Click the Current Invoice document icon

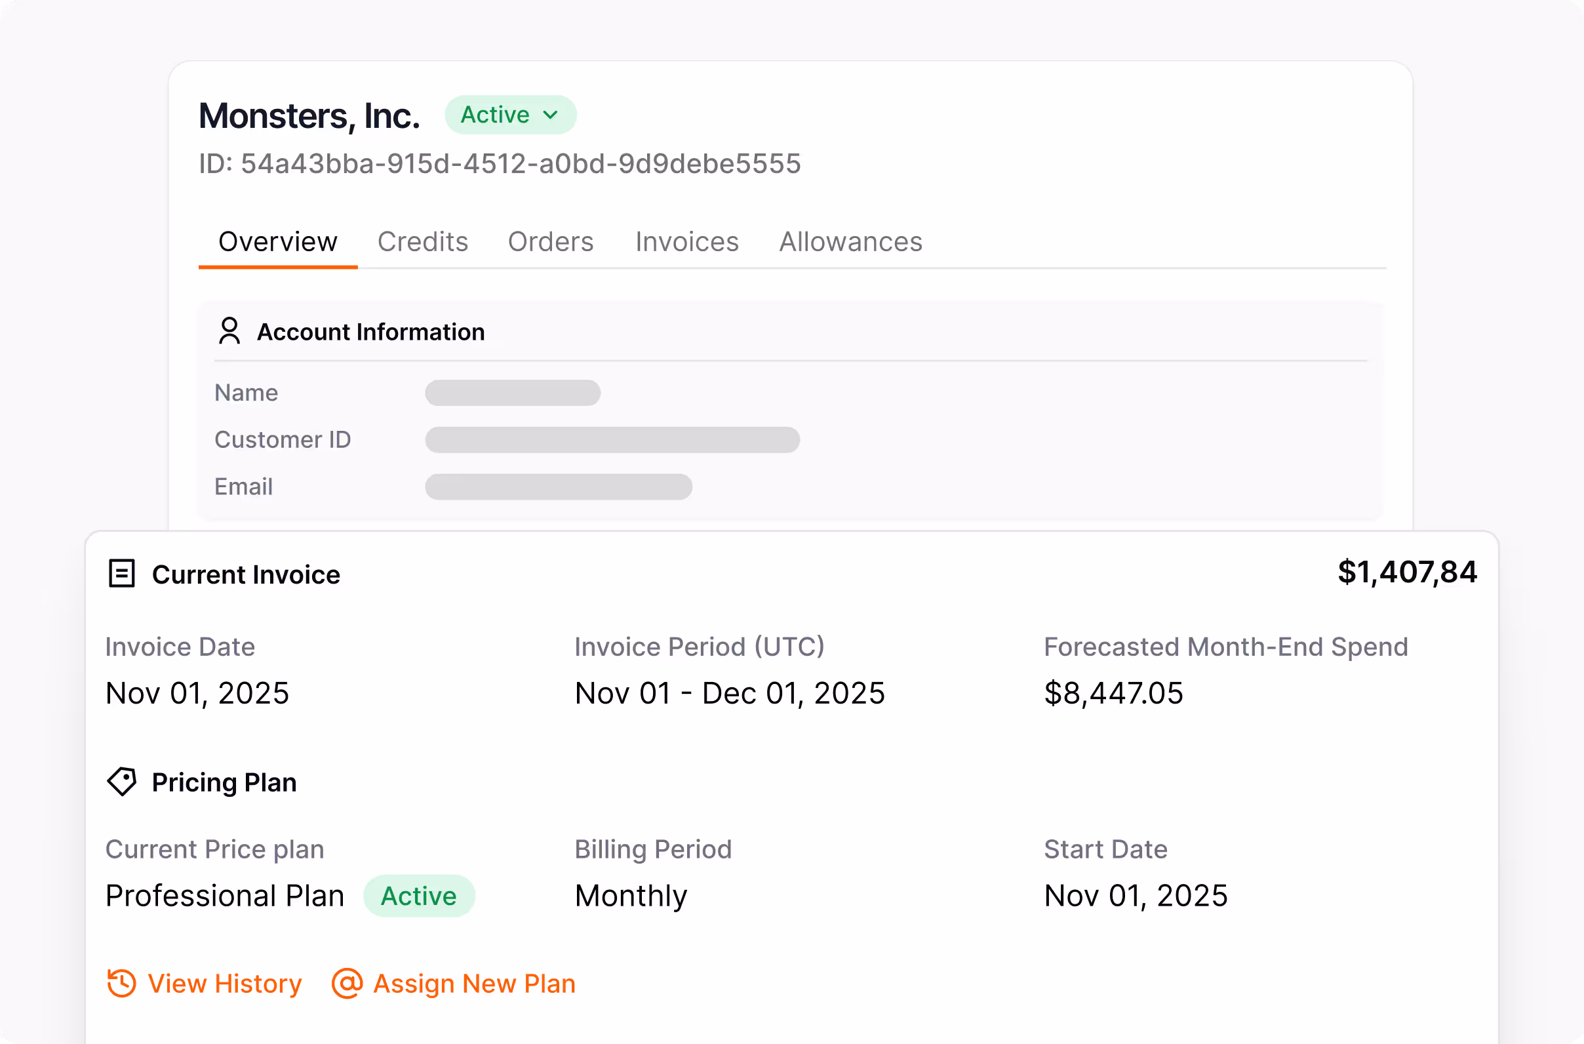(123, 573)
